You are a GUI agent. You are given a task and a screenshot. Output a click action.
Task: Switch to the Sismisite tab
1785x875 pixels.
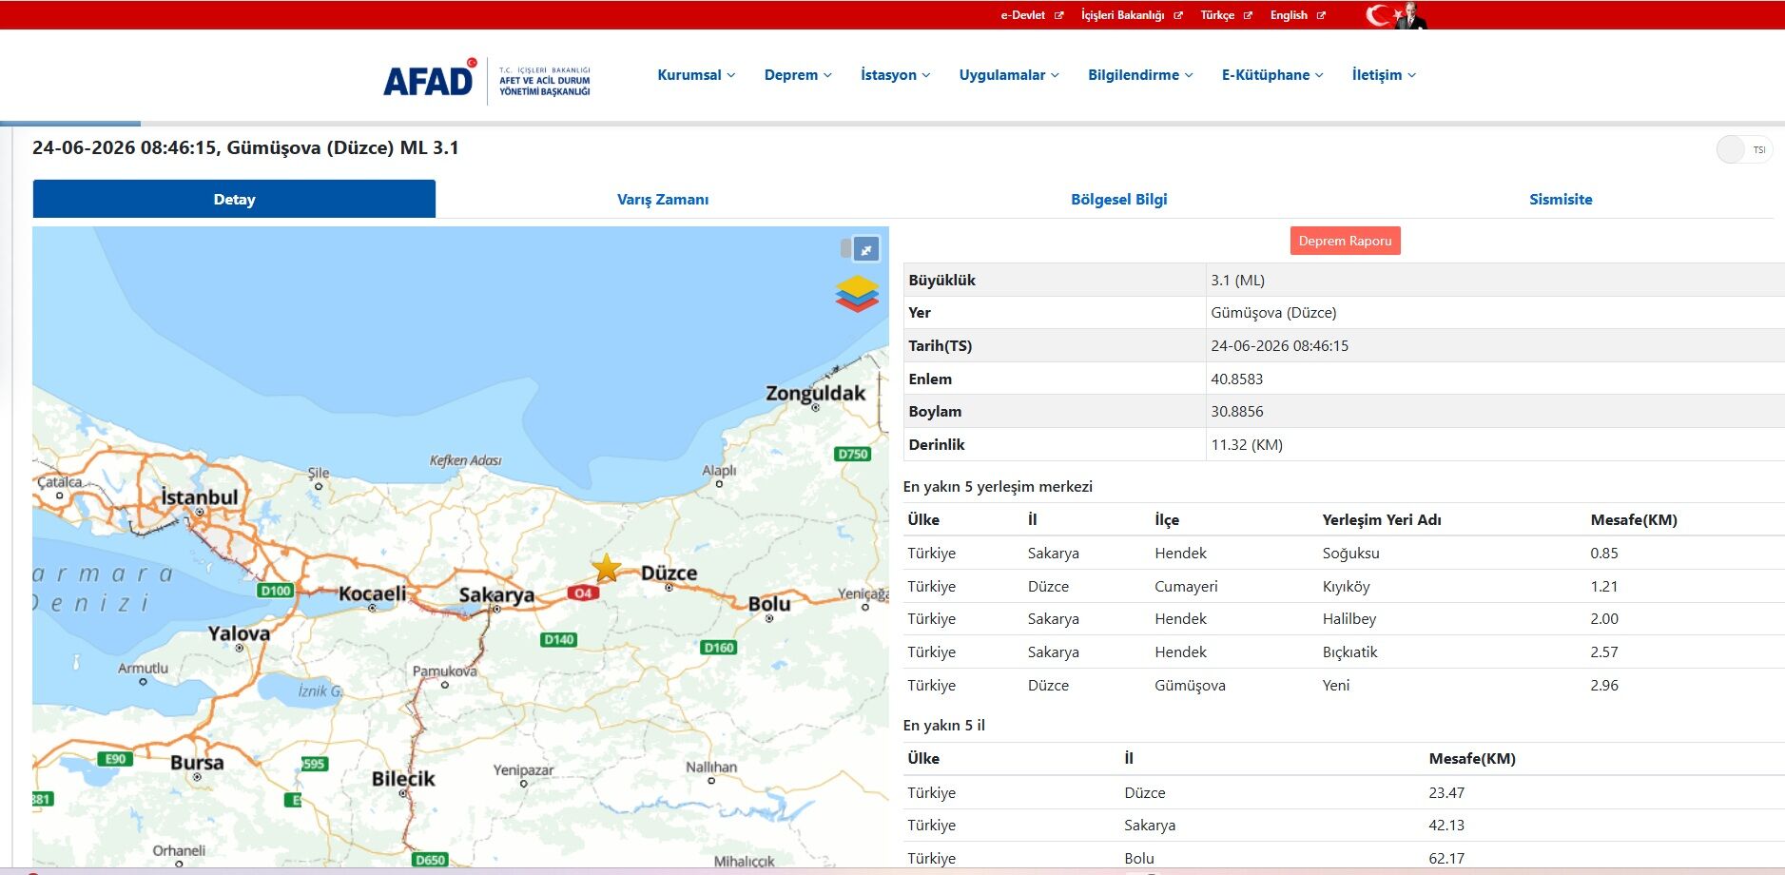1561,200
